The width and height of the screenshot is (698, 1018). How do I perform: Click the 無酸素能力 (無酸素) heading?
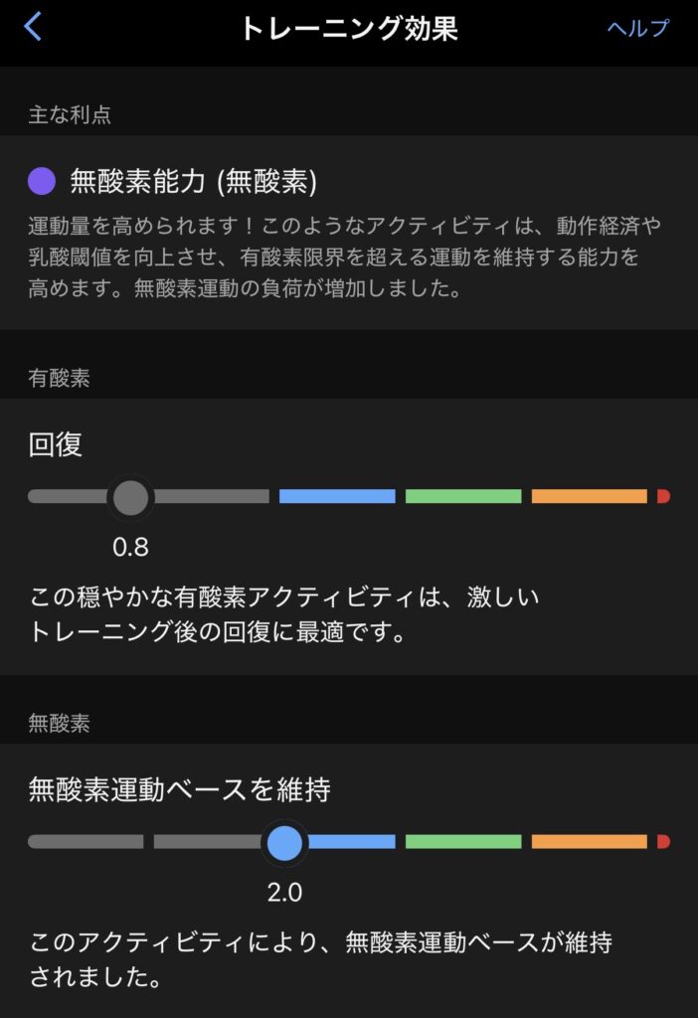tap(193, 181)
